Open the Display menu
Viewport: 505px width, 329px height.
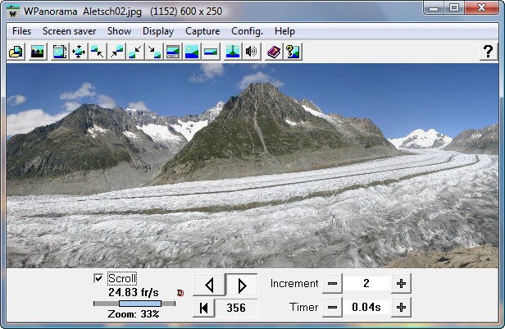tap(158, 31)
